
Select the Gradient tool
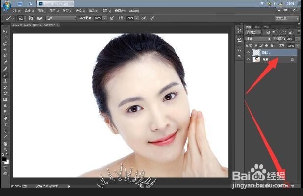coord(5,99)
